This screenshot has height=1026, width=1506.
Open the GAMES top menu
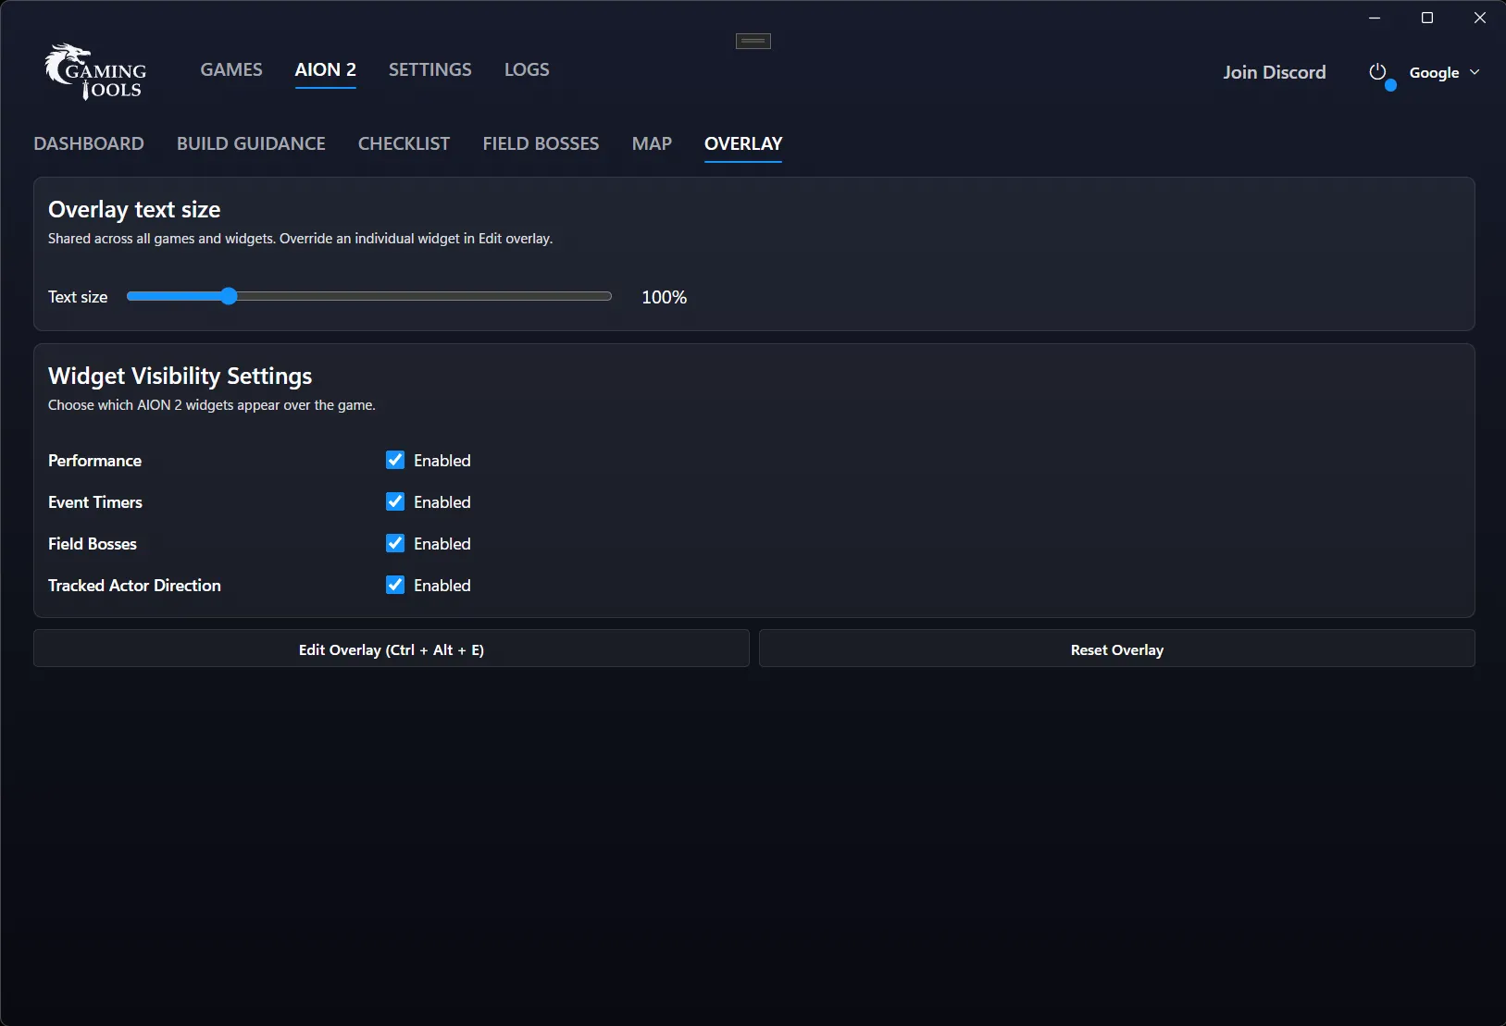(x=231, y=69)
